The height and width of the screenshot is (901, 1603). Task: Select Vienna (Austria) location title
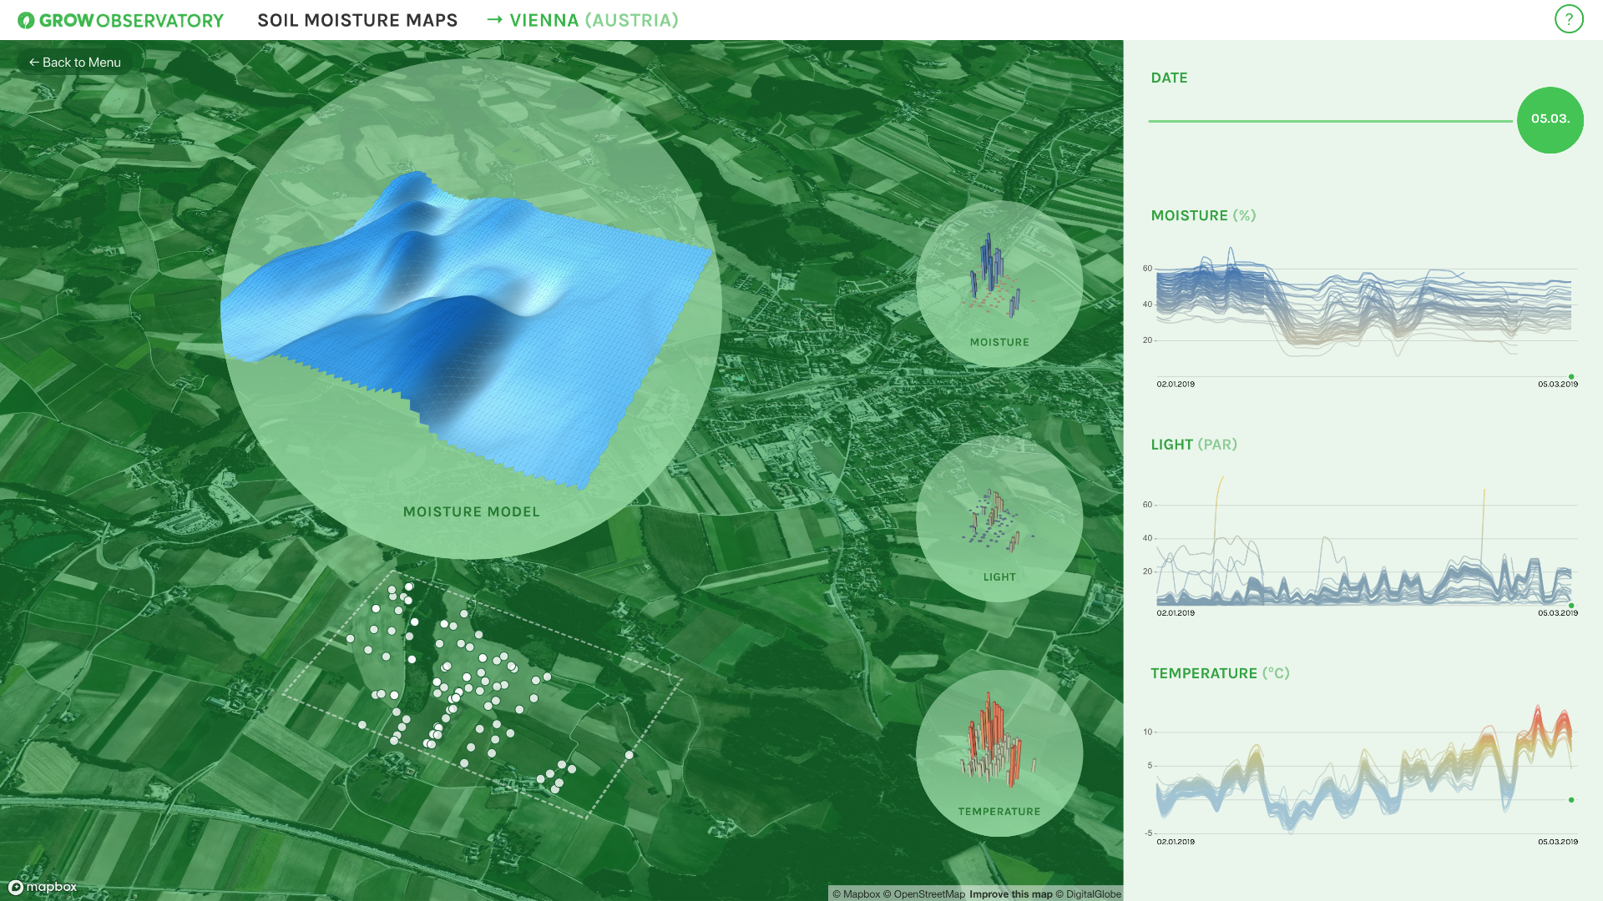pos(594,20)
